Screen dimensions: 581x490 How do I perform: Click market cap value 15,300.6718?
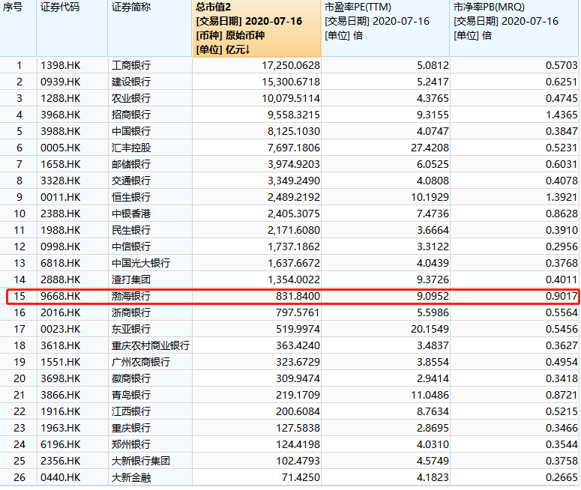click(291, 82)
